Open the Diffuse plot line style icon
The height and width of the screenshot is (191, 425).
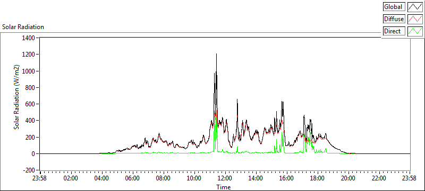pyautogui.click(x=415, y=19)
